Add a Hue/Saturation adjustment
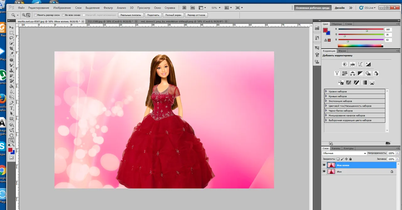 [x=345, y=73]
